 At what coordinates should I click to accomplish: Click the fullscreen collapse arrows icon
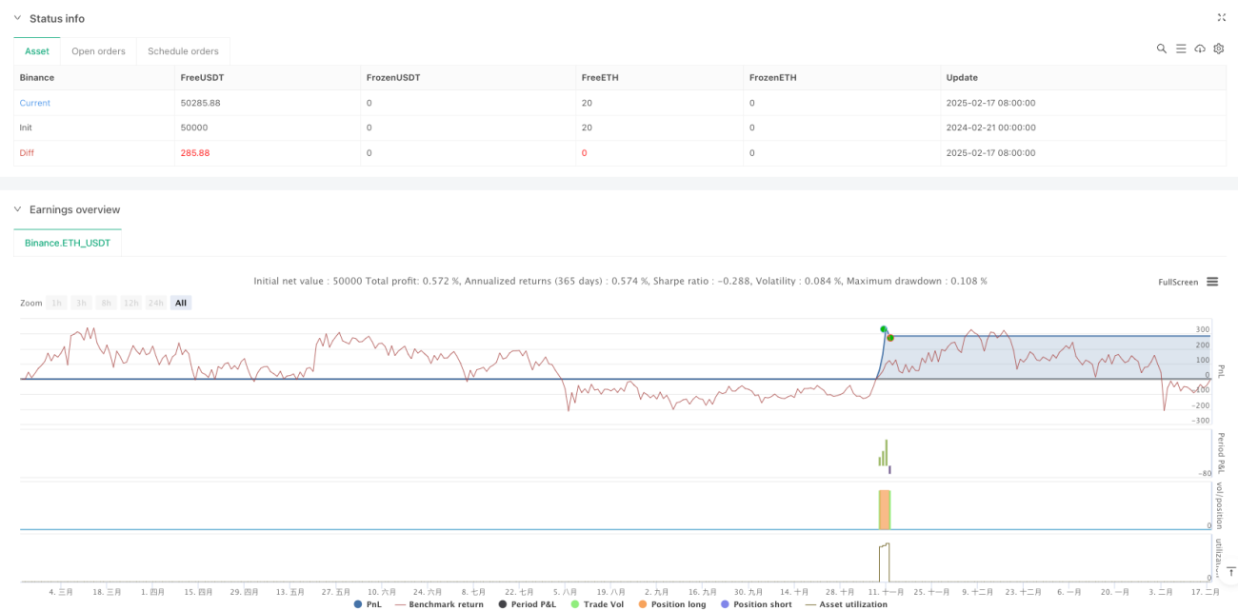pos(1222,17)
